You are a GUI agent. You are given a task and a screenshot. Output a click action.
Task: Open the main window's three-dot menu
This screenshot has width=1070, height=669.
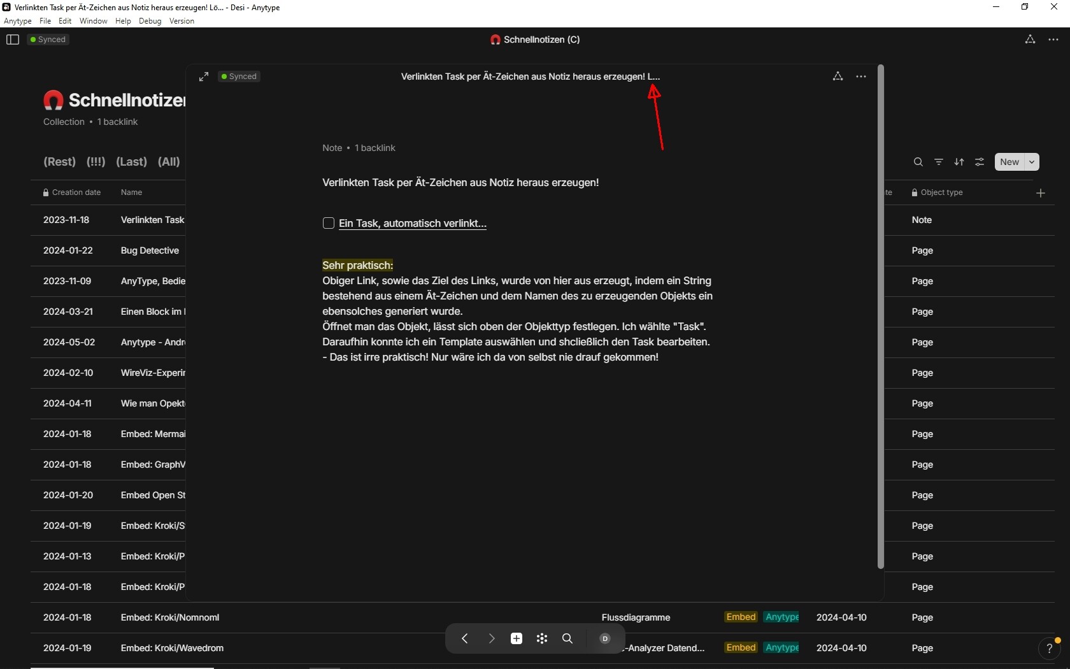click(1053, 40)
